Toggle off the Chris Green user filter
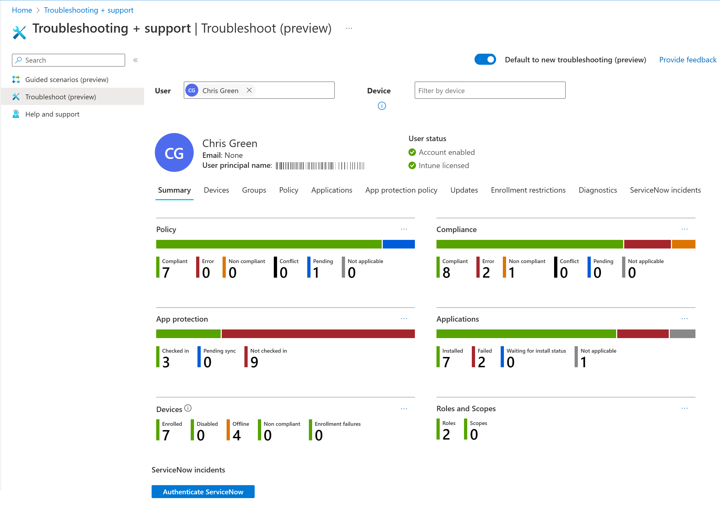The image size is (720, 507). tap(250, 90)
